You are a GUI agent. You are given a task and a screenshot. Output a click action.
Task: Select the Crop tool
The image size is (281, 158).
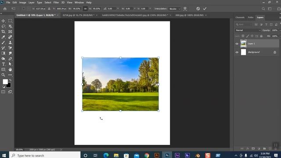[x=3, y=32]
